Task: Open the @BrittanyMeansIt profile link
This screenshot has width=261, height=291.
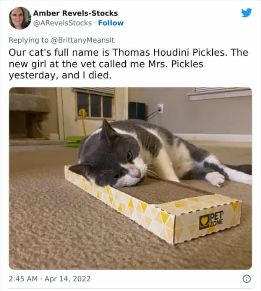Action: [83, 40]
